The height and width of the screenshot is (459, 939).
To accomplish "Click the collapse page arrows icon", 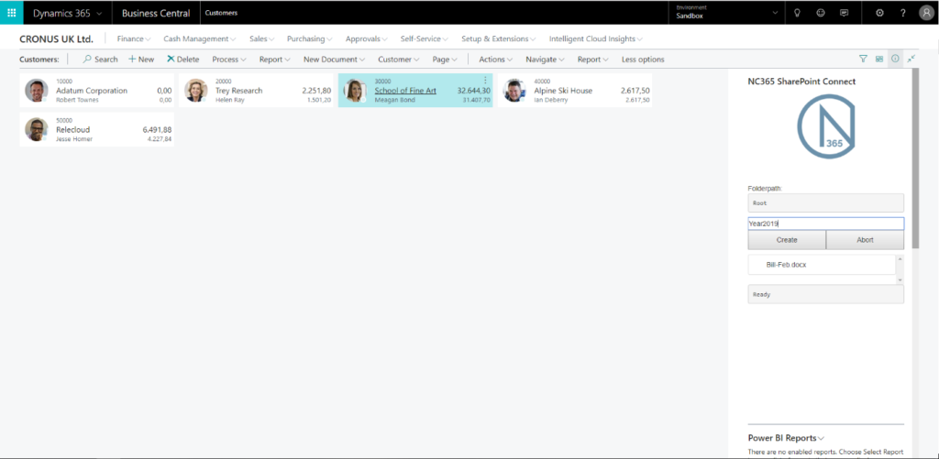I will click(x=911, y=59).
